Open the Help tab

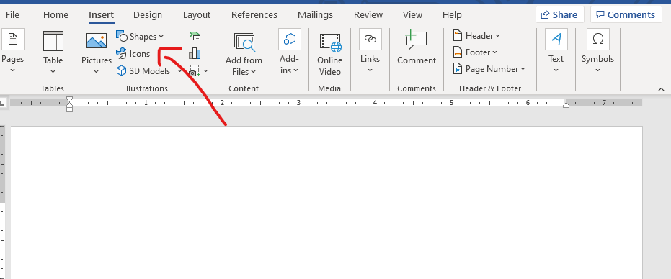(x=452, y=15)
